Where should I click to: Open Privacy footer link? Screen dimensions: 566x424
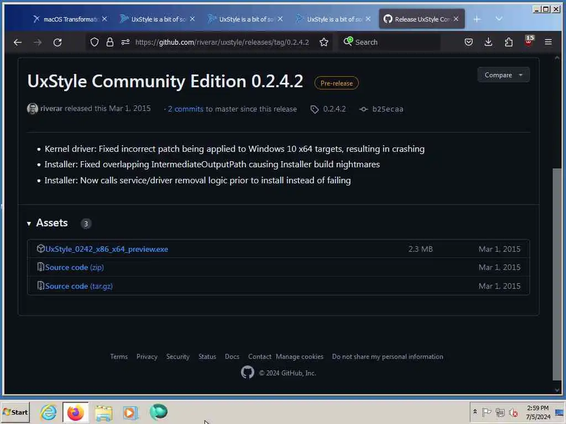tap(146, 357)
